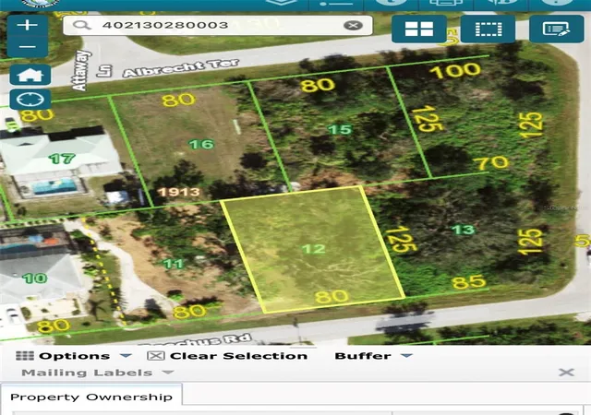The image size is (591, 415).
Task: Click the address label 1913
Action: point(178,192)
